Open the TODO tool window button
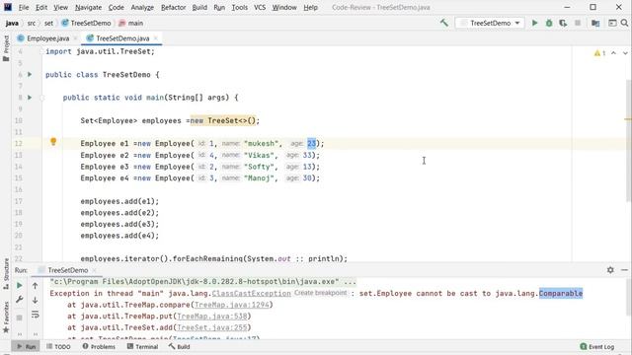The width and height of the screenshot is (632, 355). click(58, 346)
